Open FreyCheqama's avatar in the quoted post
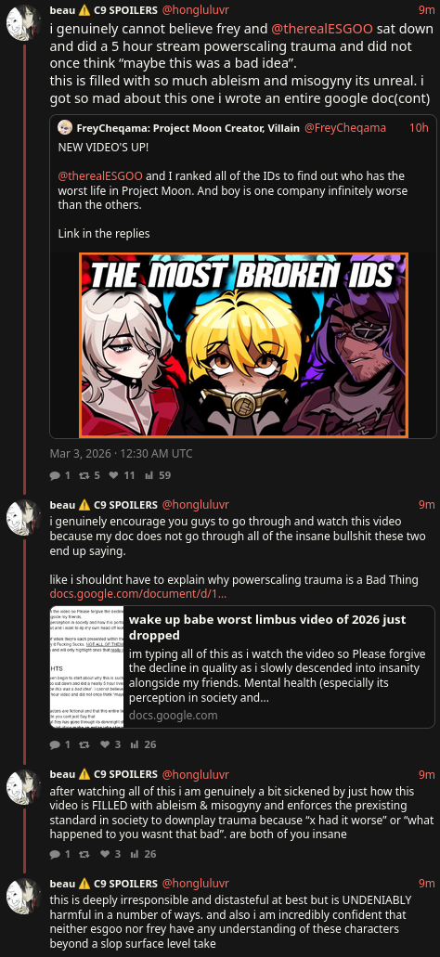Screen dimensions: 440x957 (x=65, y=127)
